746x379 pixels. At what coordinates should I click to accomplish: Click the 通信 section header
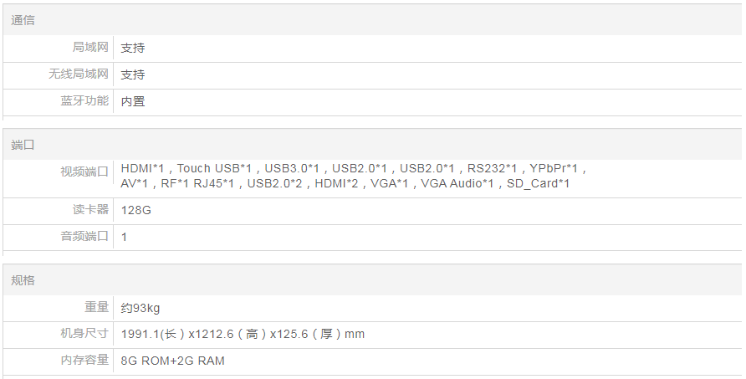point(23,20)
